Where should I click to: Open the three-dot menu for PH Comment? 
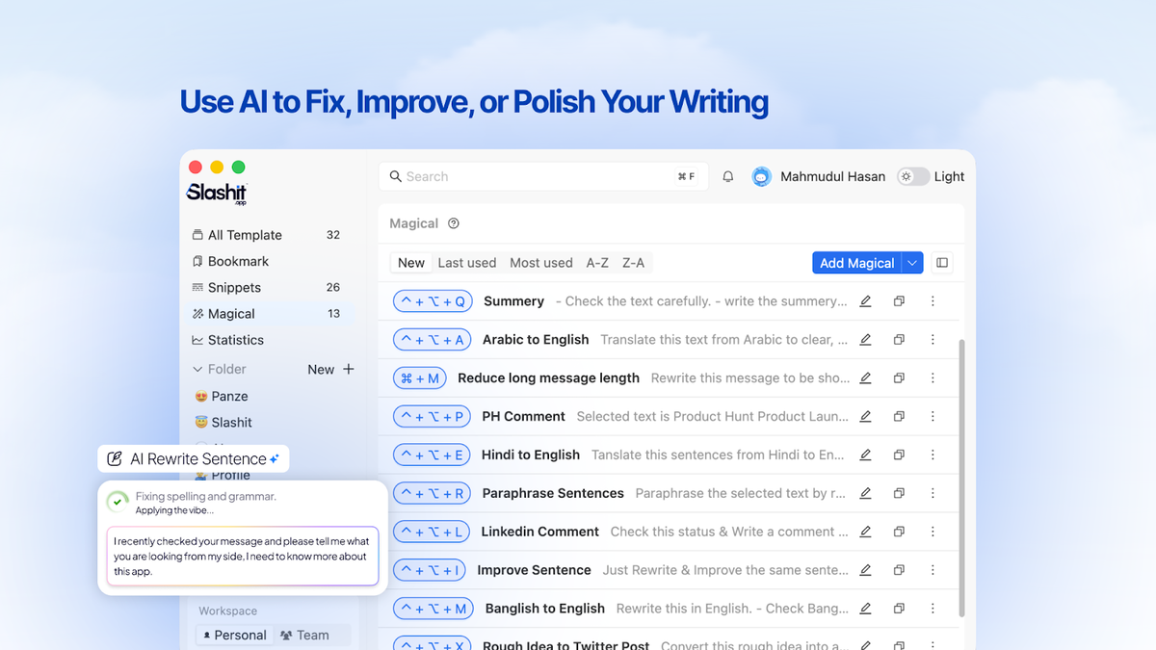[x=932, y=416]
